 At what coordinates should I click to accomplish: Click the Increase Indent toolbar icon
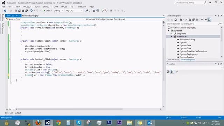[98, 11]
